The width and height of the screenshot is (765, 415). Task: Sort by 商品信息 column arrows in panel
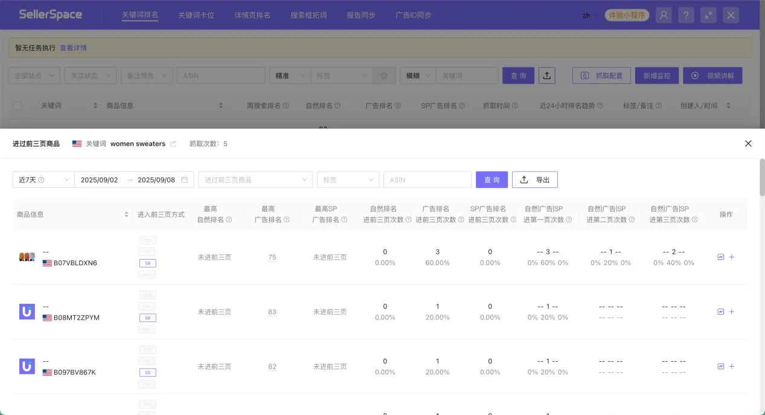(x=127, y=214)
